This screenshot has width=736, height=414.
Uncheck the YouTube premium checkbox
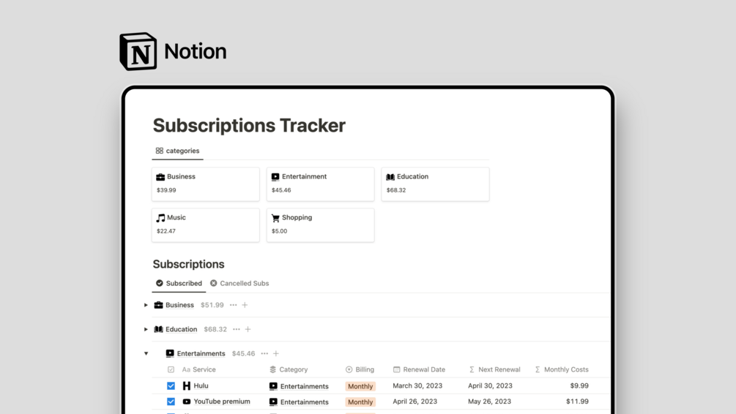coord(171,402)
